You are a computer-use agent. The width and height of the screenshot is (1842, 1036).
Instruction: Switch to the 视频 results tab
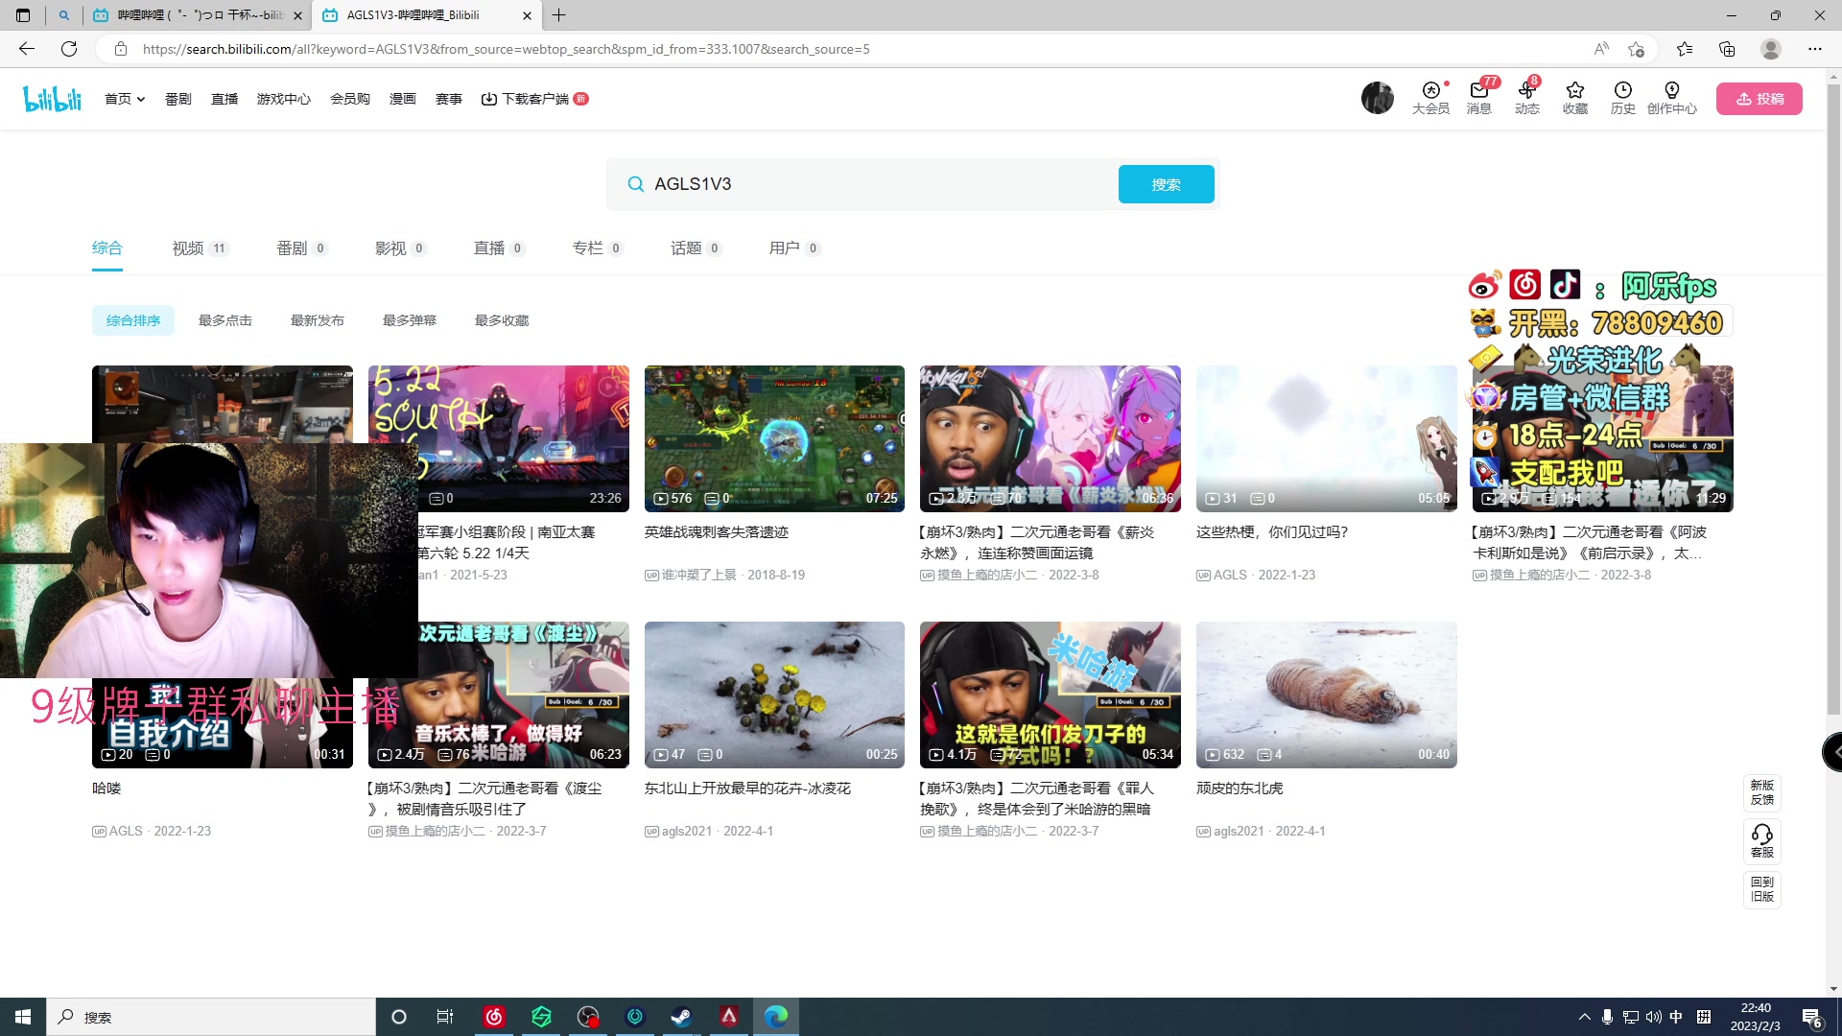point(187,247)
